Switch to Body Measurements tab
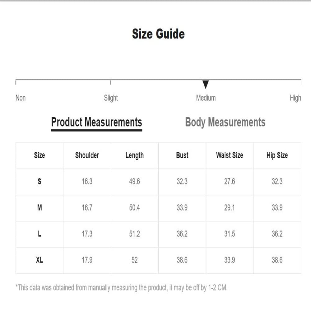The width and height of the screenshot is (311, 311). coord(225,122)
